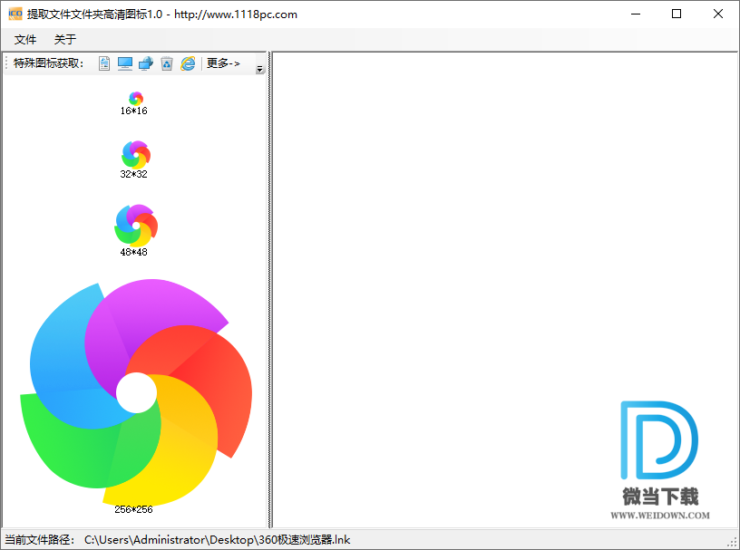The image size is (740, 550).
Task: Get the My Computer special icon
Action: tap(125, 63)
